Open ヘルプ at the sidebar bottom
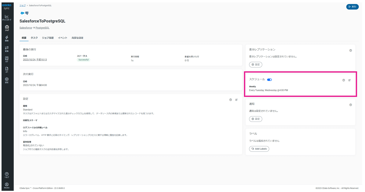 tap(7, 175)
